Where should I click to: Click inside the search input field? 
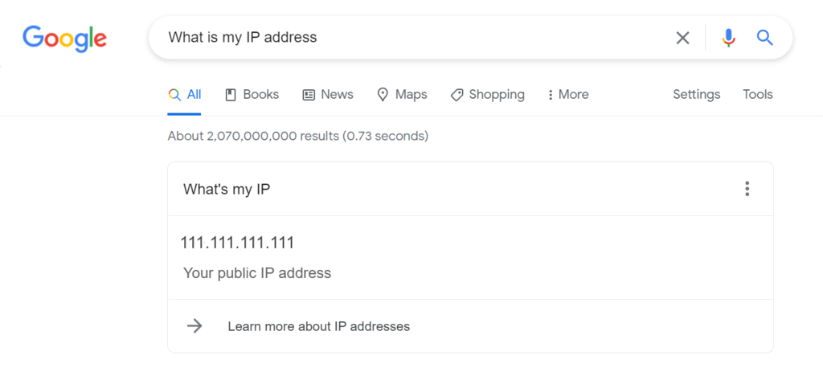[402, 38]
